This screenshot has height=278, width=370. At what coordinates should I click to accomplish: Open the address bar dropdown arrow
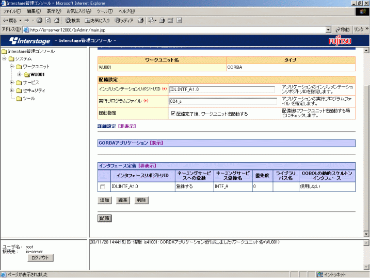coord(328,30)
